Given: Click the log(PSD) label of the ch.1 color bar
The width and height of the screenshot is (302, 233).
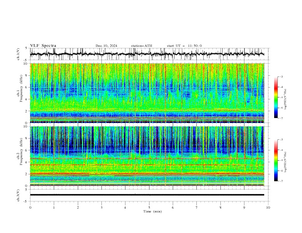Looking at the screenshot, I should click(286, 99).
